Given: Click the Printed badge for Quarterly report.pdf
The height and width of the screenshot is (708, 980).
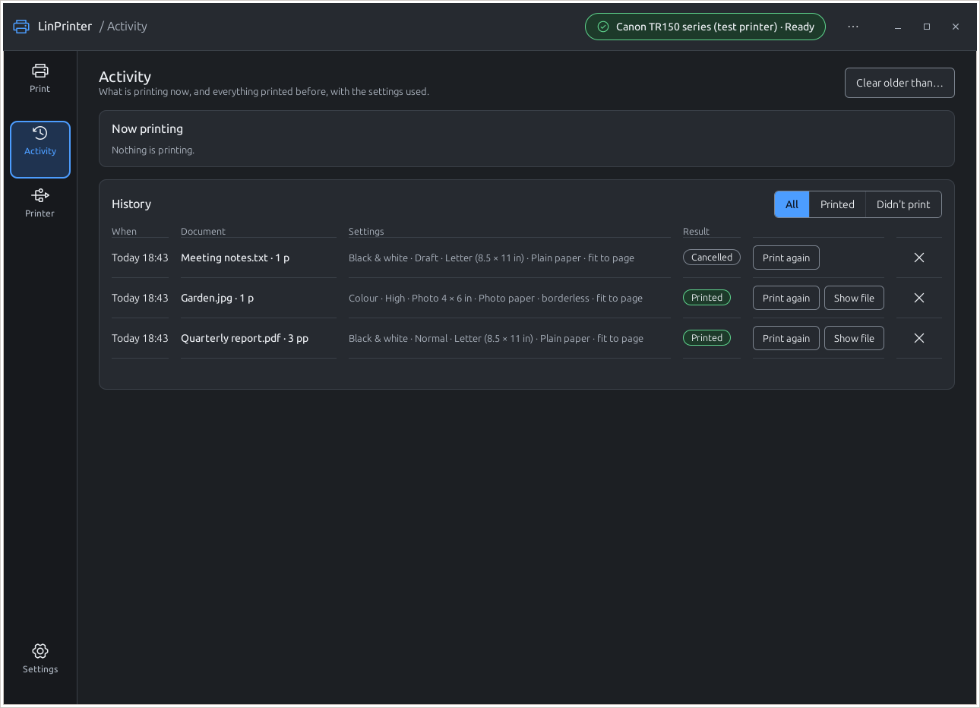Looking at the screenshot, I should tap(707, 338).
